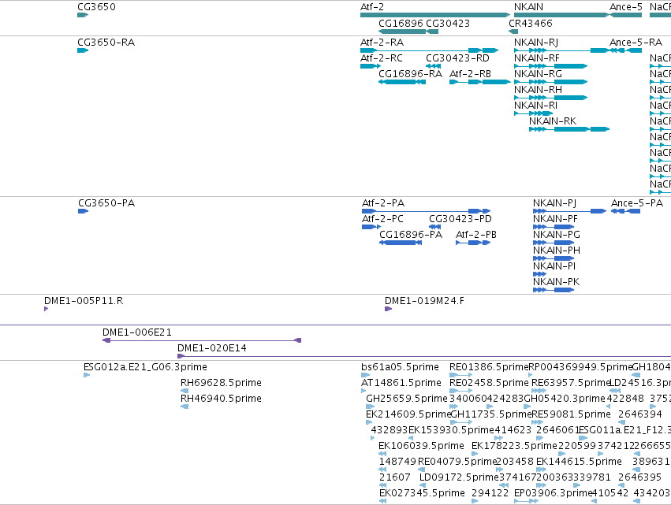Select the Ance-5 gene feature

[x=625, y=15]
